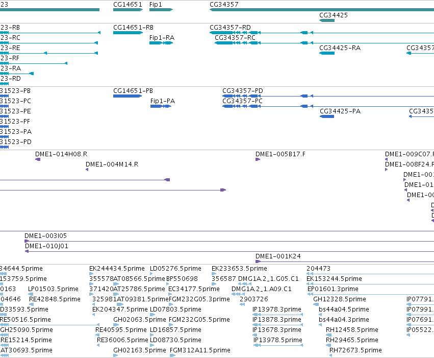The width and height of the screenshot is (434, 358).
Task: Click the 356587 EST label
Action: pos(224,278)
